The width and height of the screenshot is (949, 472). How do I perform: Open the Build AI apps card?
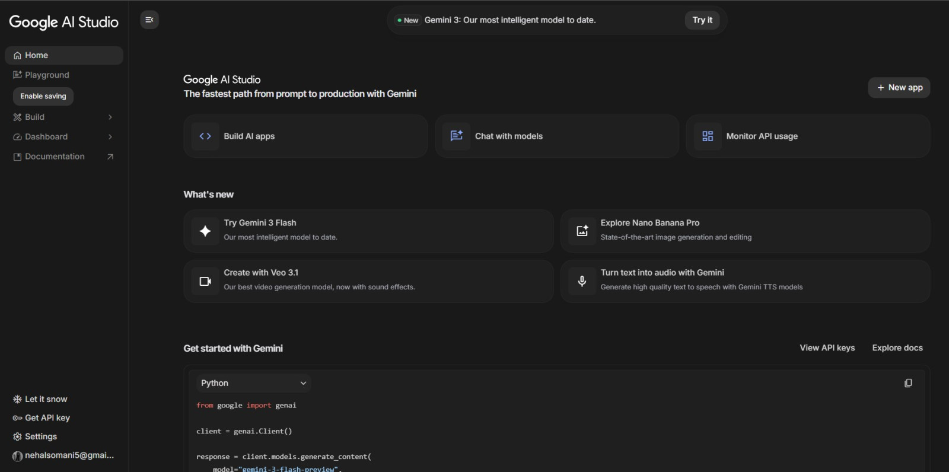tap(305, 136)
